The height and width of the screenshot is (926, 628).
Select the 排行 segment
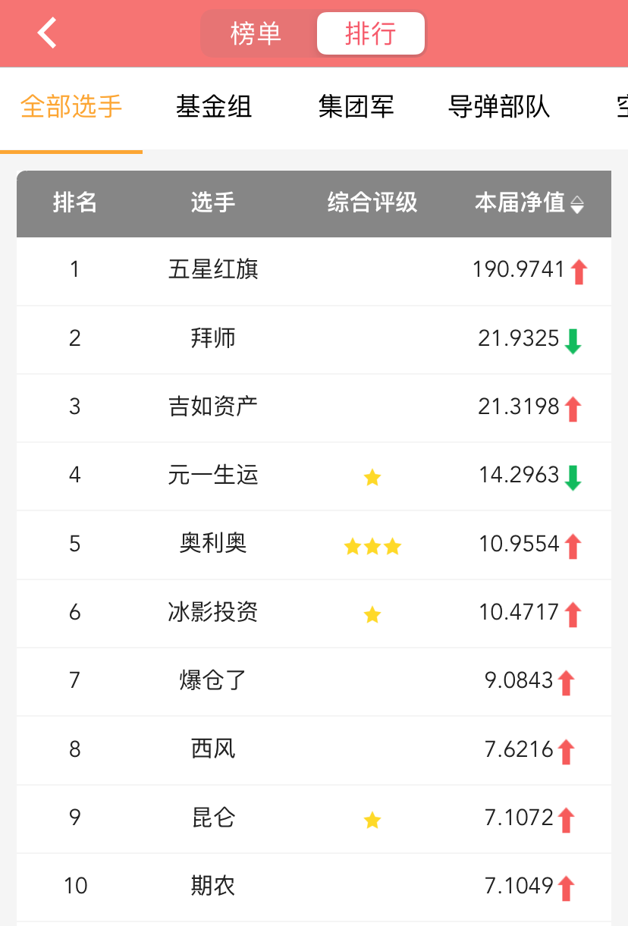click(370, 33)
